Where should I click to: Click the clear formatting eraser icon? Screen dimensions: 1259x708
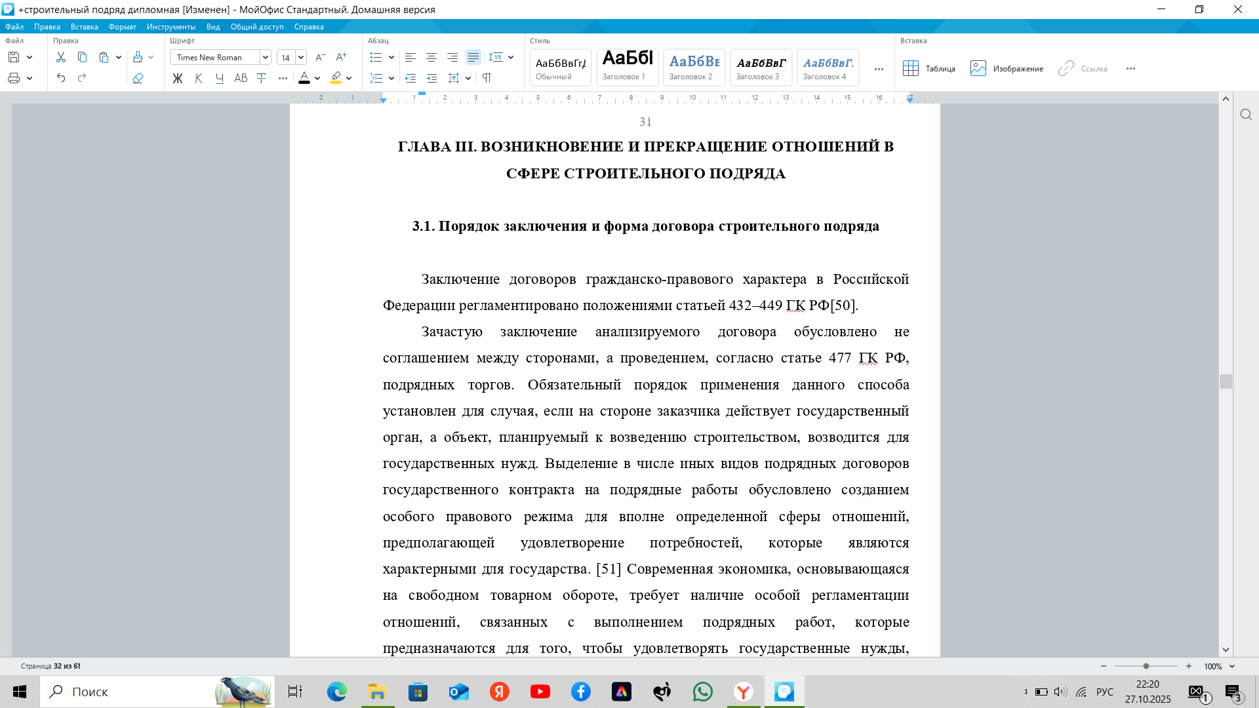click(x=138, y=78)
